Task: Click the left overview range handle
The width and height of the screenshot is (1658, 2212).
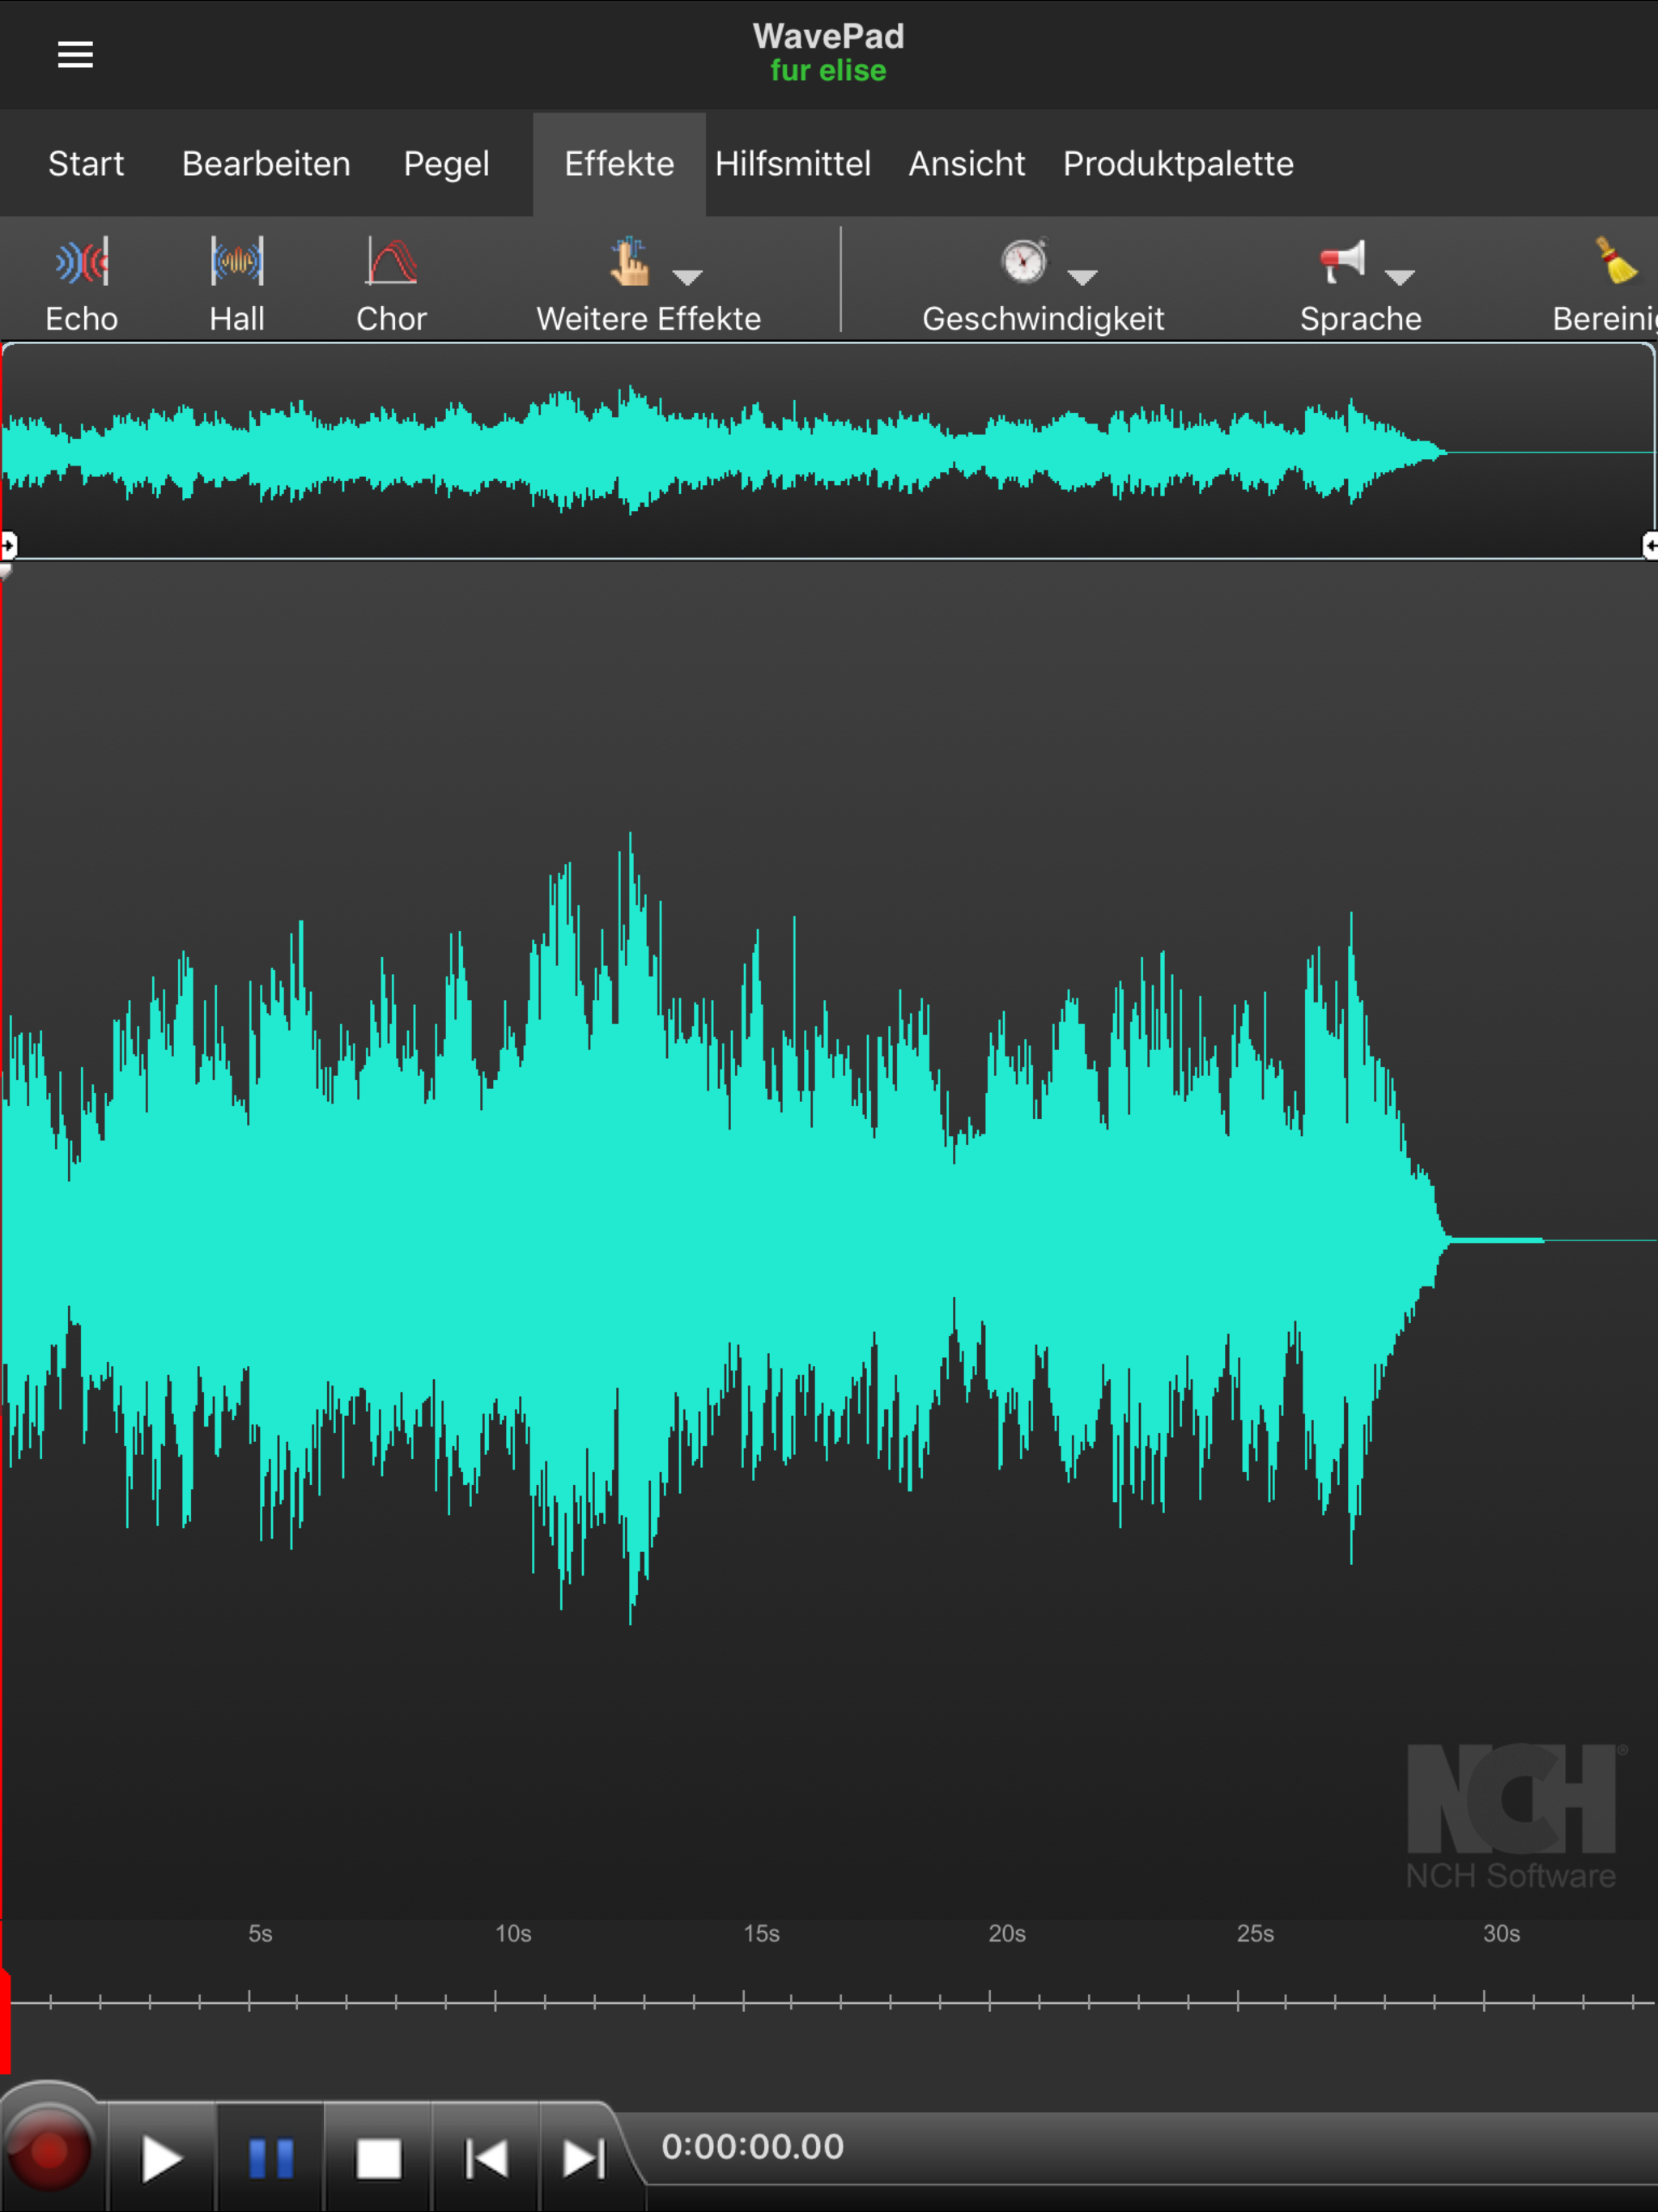Action: (8, 545)
